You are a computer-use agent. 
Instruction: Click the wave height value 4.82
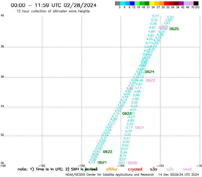pyautogui.click(x=118, y=111)
